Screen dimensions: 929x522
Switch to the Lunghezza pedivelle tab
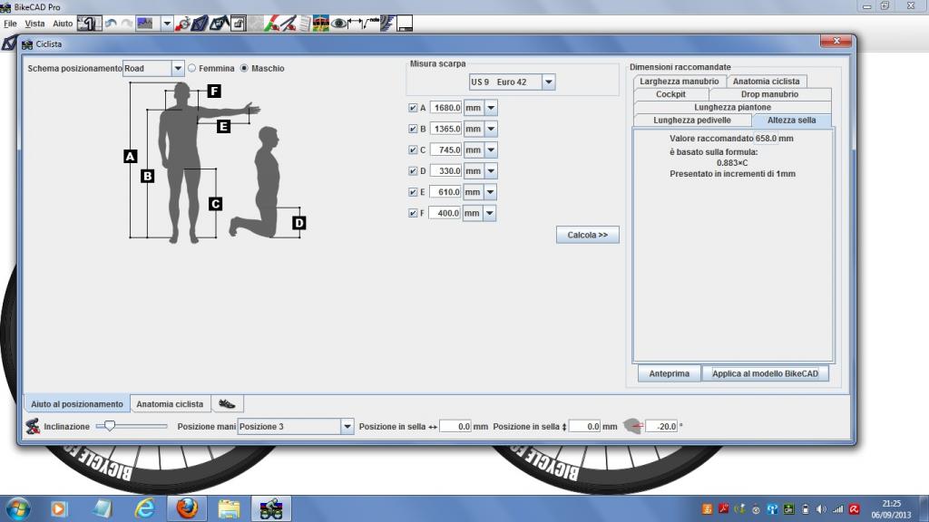click(693, 120)
